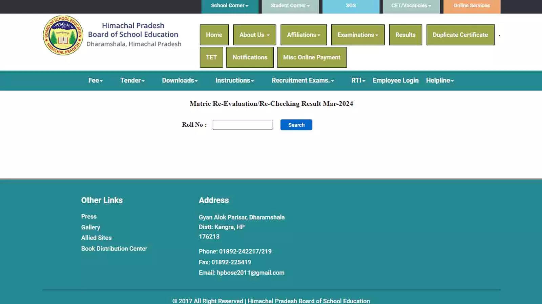Click the Search button
The image size is (542, 304).
[296, 125]
